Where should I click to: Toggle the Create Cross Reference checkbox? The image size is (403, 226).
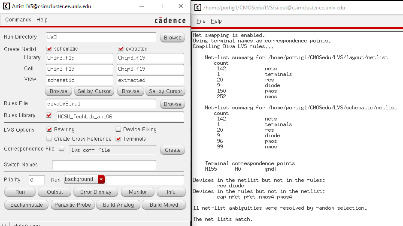pos(49,139)
